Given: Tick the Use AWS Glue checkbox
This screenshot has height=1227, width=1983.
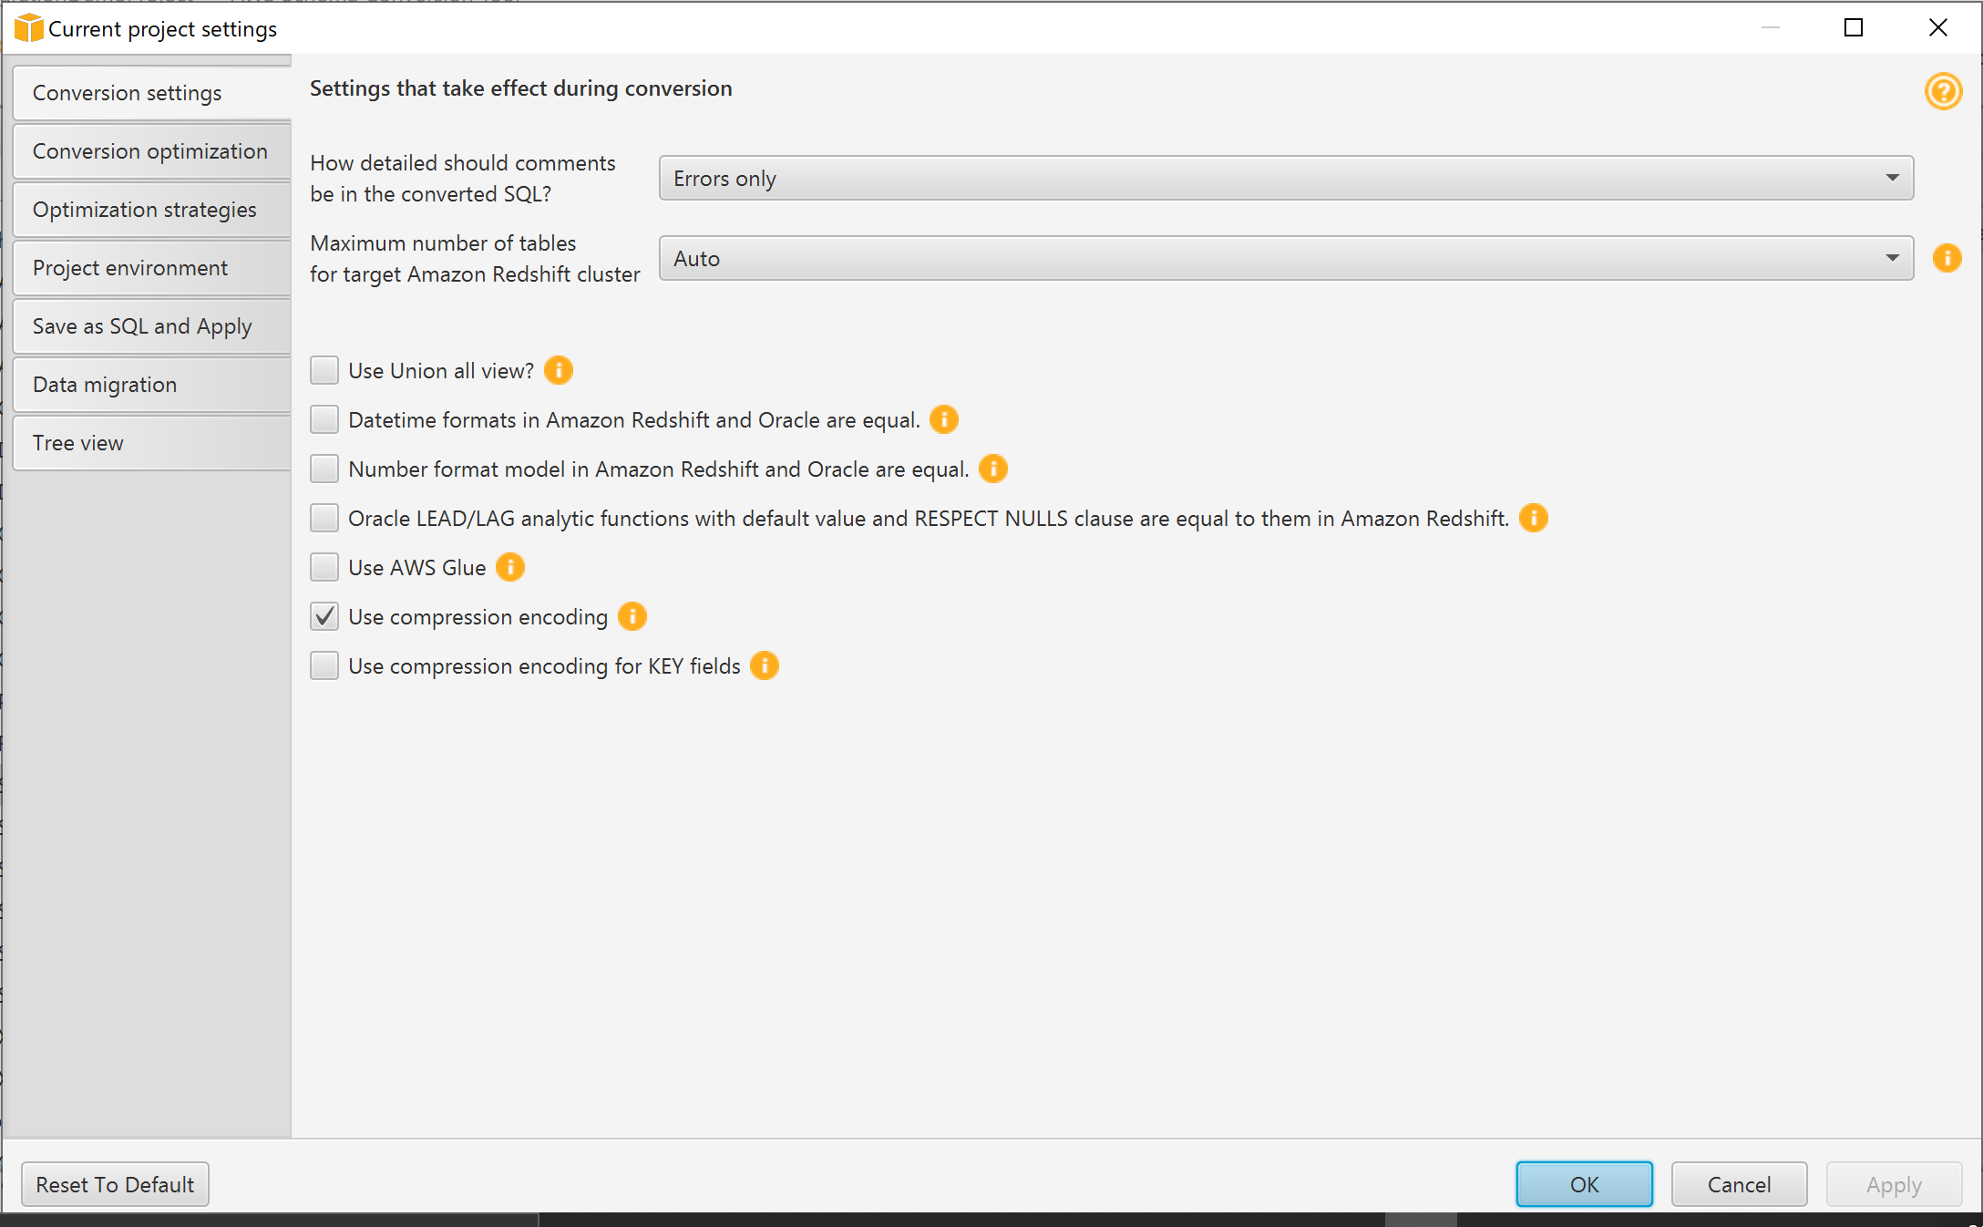Looking at the screenshot, I should (324, 567).
